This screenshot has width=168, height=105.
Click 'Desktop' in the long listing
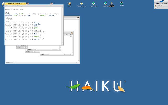(36, 23)
